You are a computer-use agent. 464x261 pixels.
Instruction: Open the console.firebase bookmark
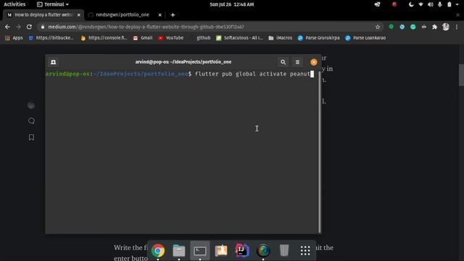(x=104, y=38)
